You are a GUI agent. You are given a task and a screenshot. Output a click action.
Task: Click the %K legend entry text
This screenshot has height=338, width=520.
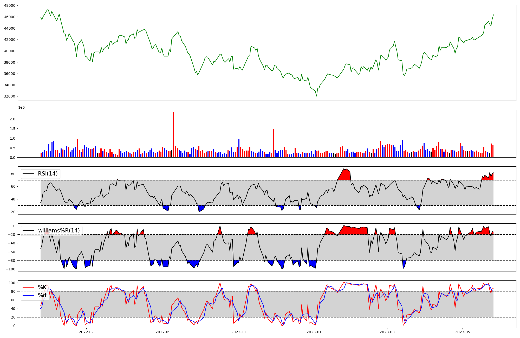click(x=42, y=287)
